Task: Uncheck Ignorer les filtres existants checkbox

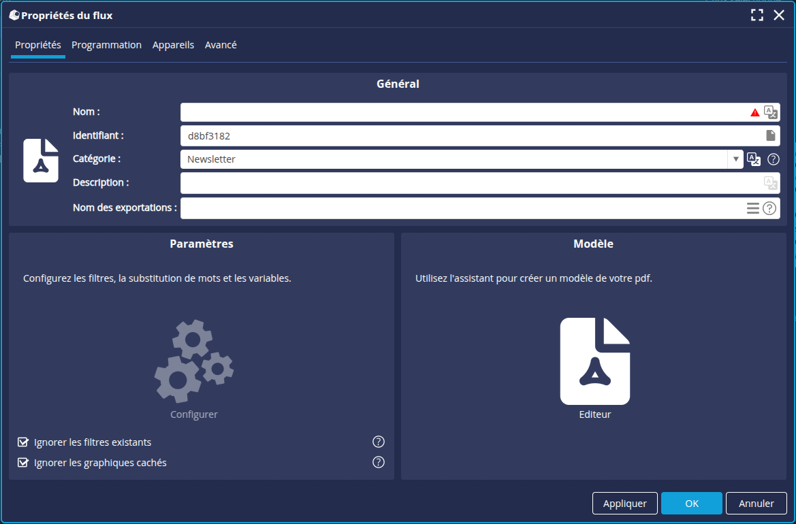Action: pos(24,442)
